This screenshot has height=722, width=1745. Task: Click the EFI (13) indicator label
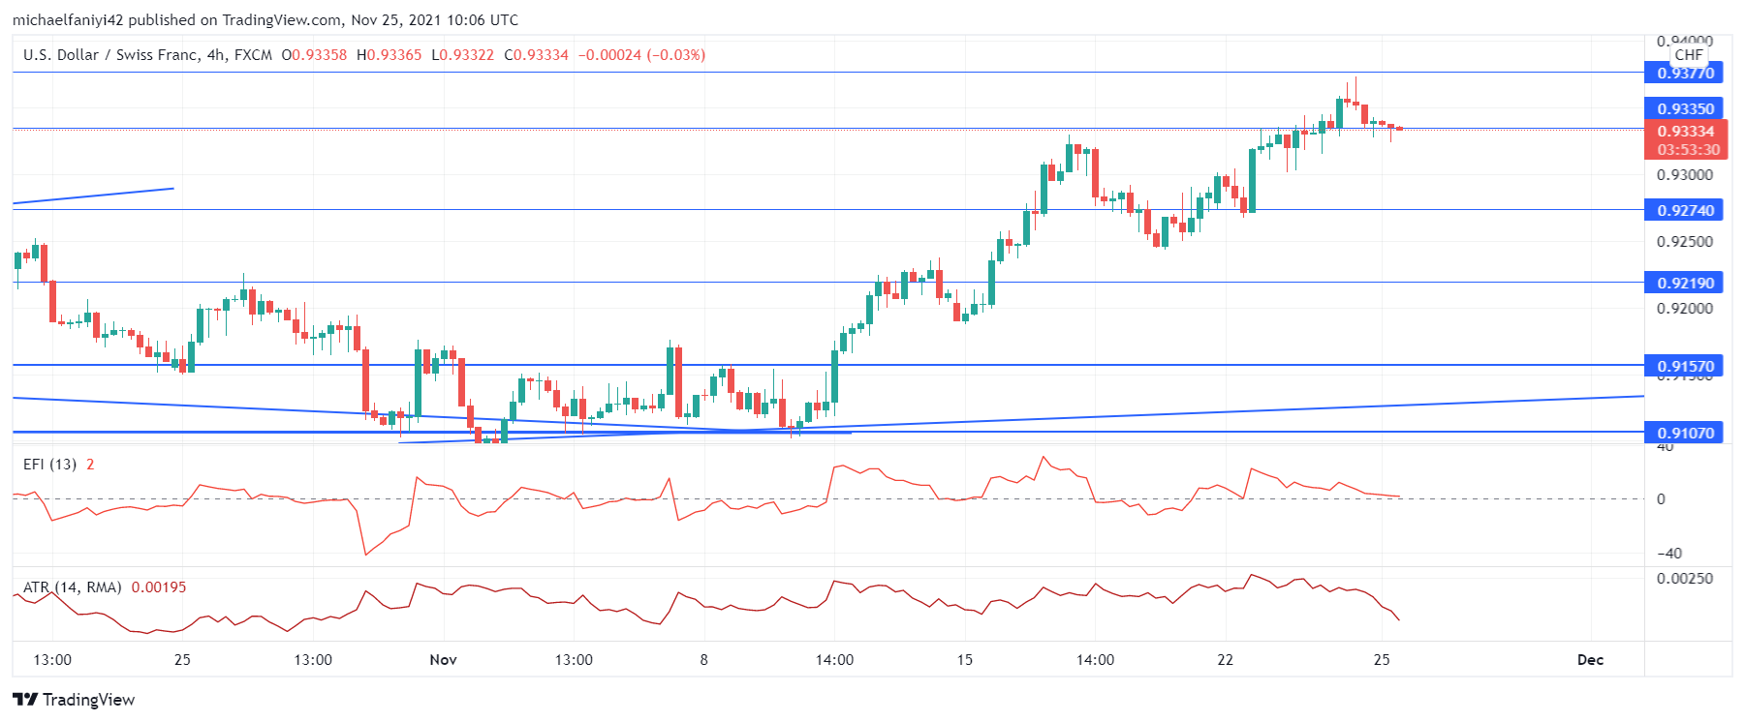click(50, 465)
